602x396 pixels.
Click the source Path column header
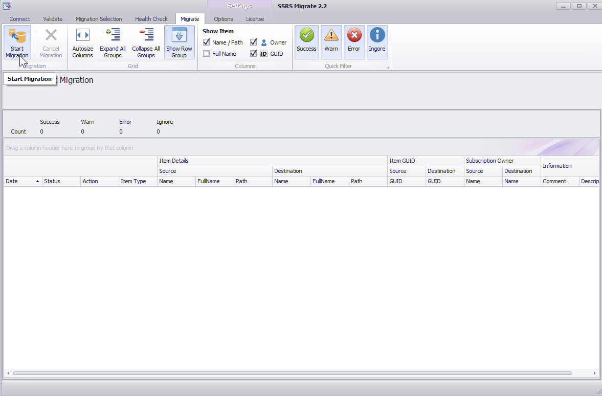click(253, 181)
